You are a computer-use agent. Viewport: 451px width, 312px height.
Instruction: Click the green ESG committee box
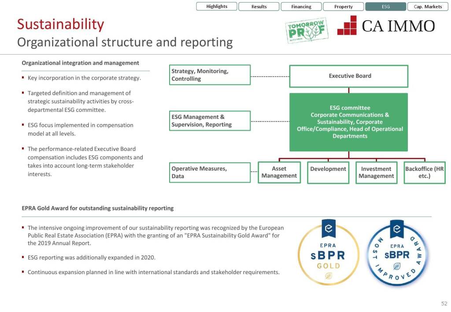coord(349,122)
